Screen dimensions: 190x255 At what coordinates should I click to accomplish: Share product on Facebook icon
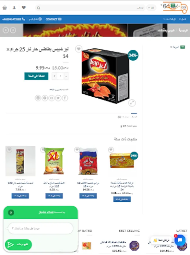(65, 98)
